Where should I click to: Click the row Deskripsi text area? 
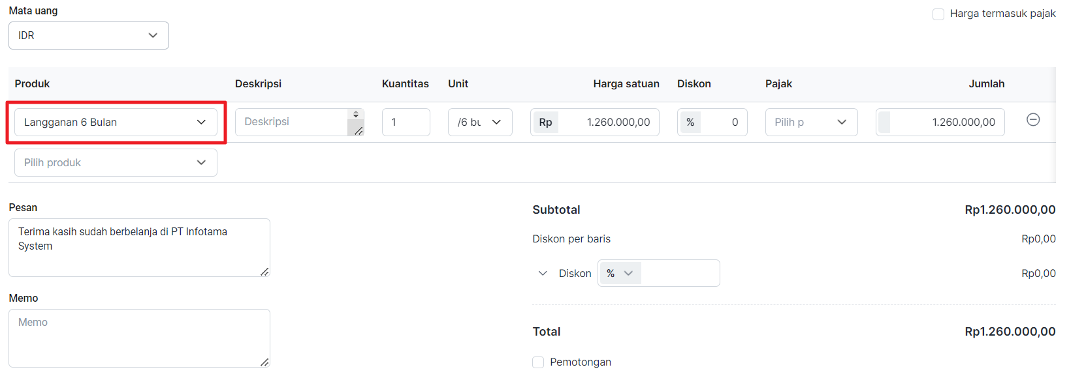291,123
